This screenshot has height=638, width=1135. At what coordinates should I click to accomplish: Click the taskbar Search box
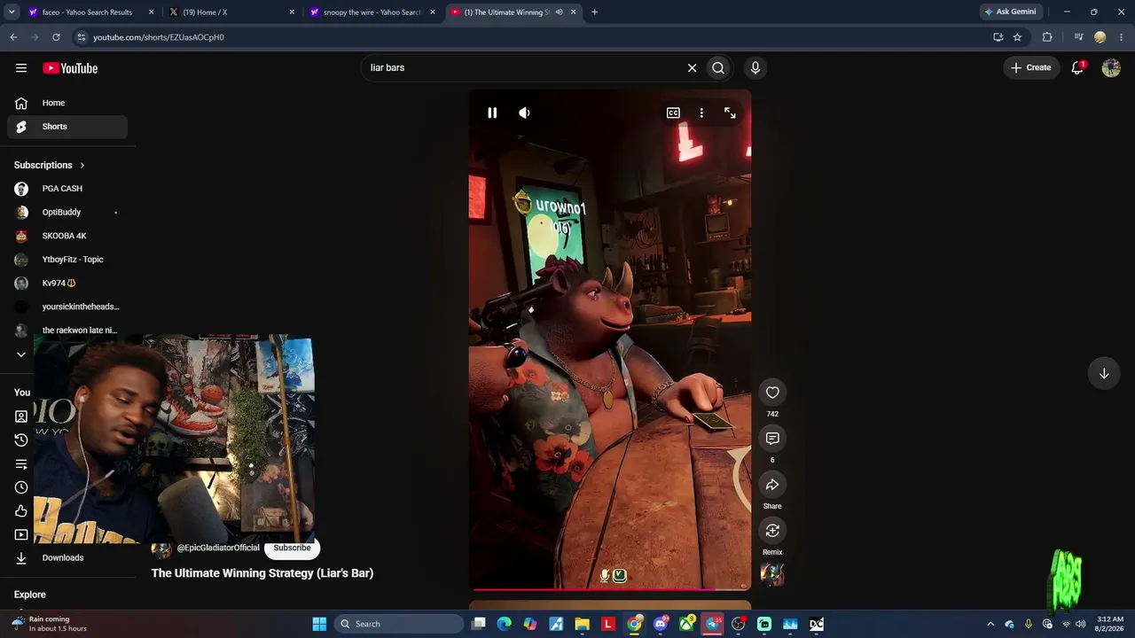click(x=399, y=624)
